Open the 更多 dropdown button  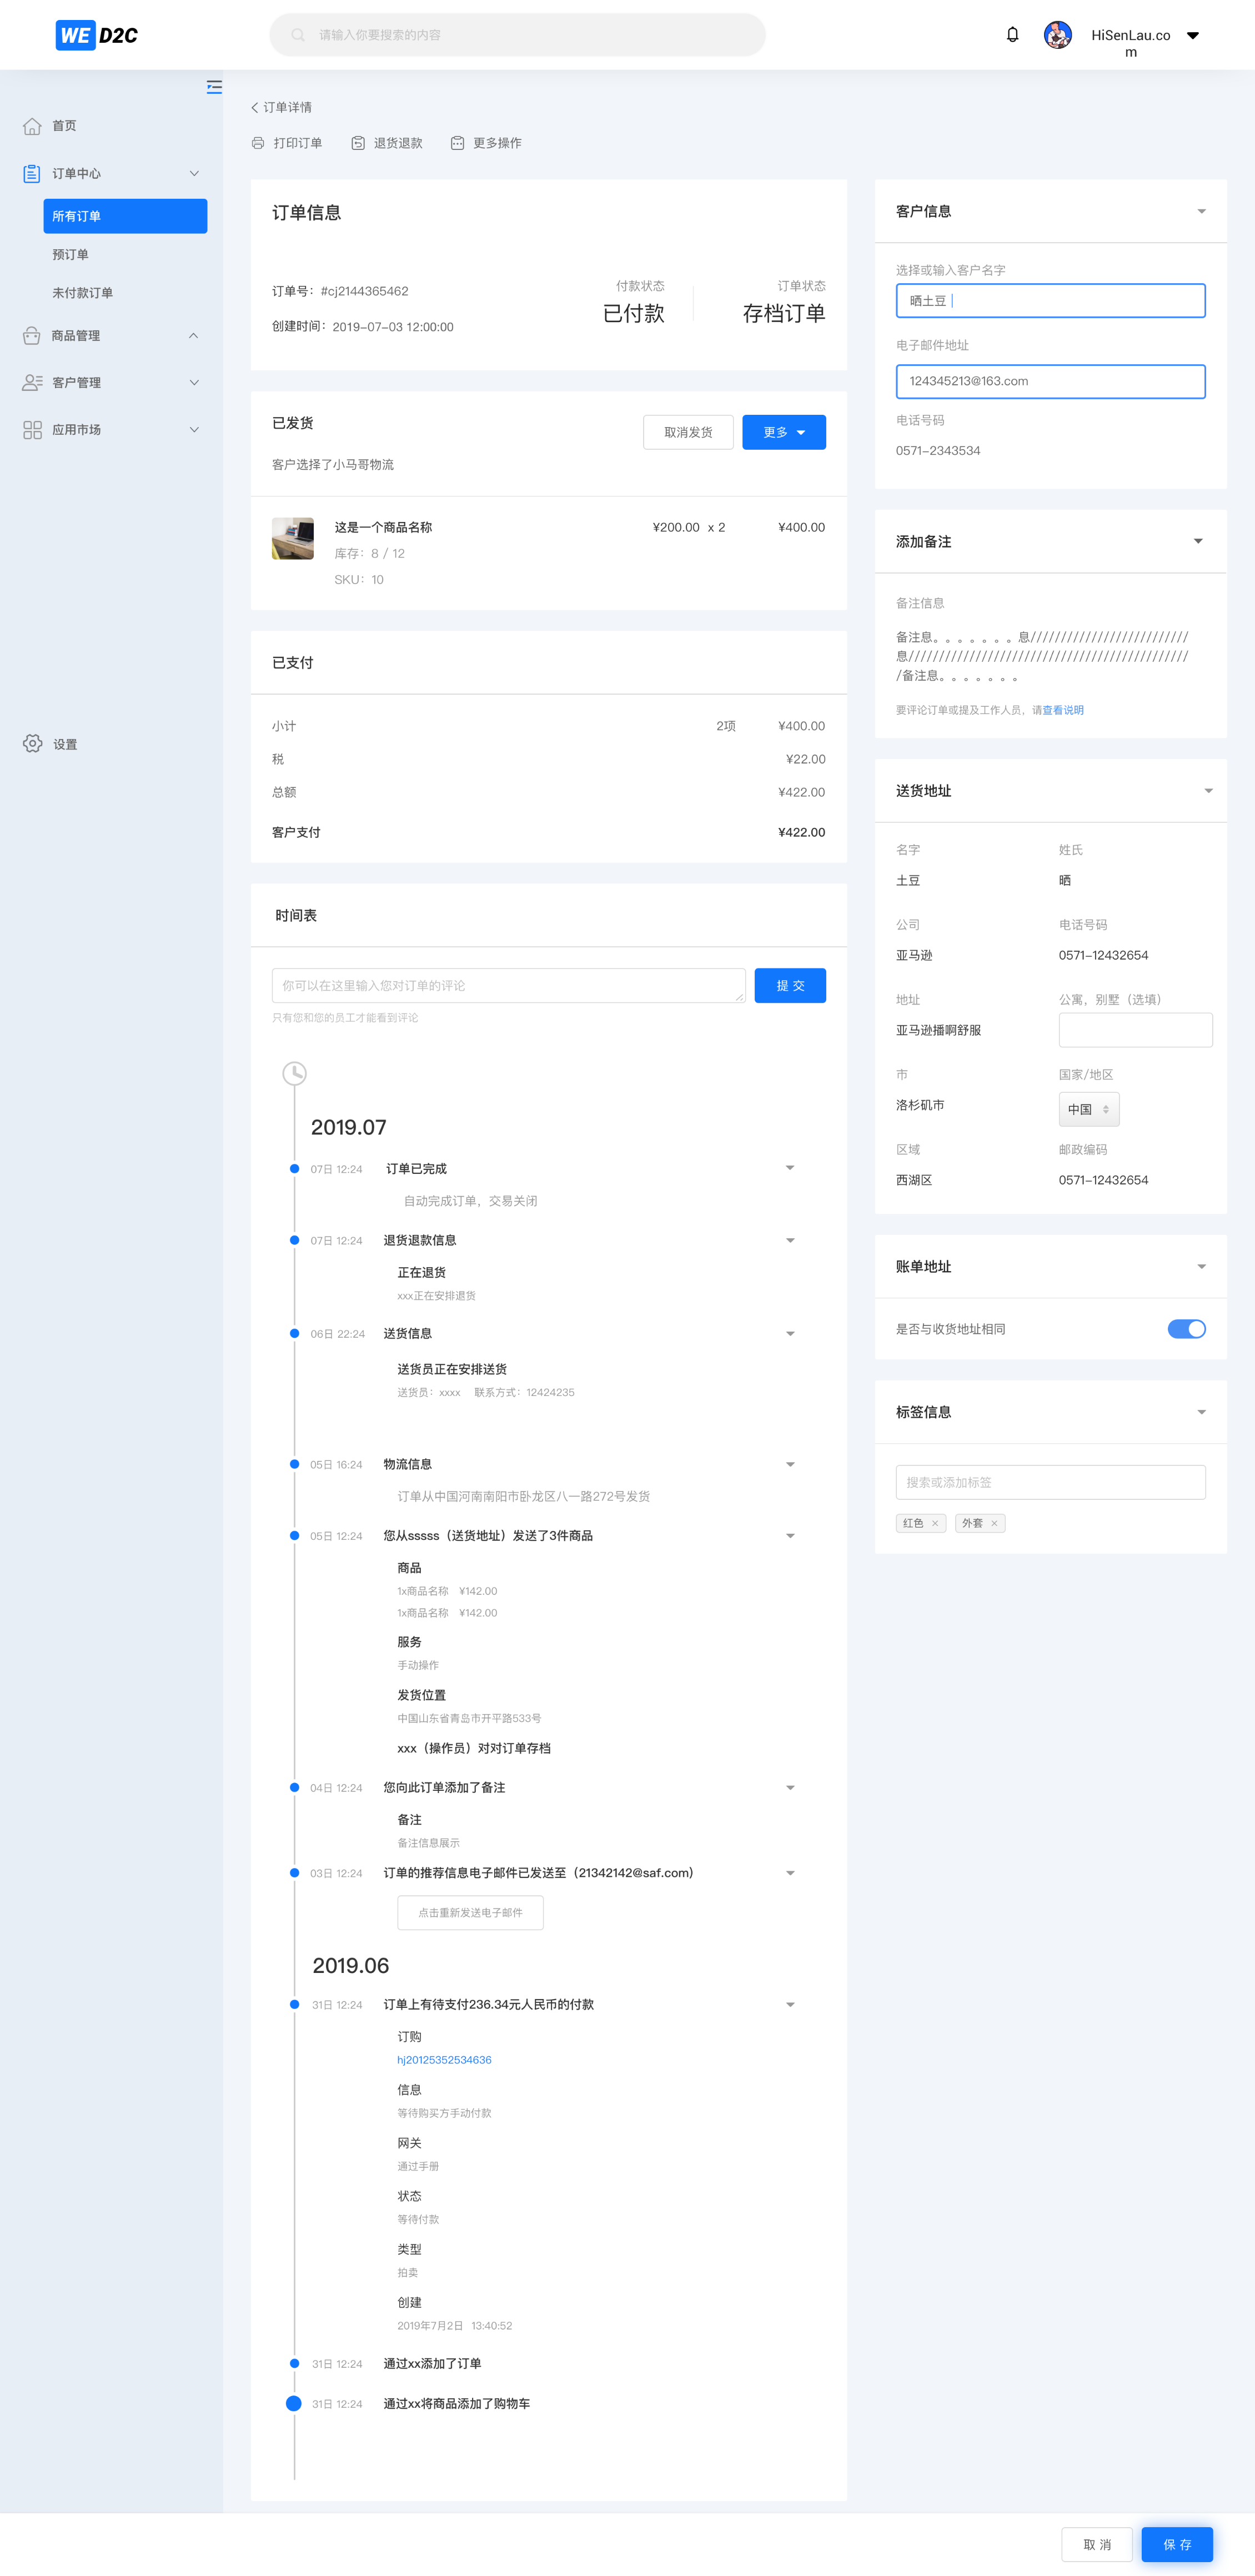pos(783,432)
